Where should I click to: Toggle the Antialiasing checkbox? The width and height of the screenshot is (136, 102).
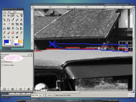tap(2, 62)
